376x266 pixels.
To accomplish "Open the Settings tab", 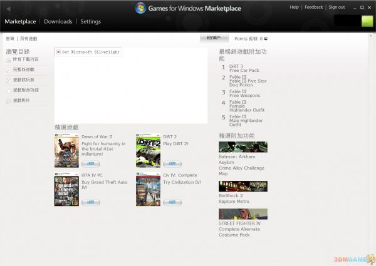I will [x=90, y=21].
